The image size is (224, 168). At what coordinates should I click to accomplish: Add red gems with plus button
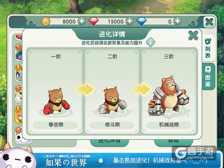pos(130,21)
